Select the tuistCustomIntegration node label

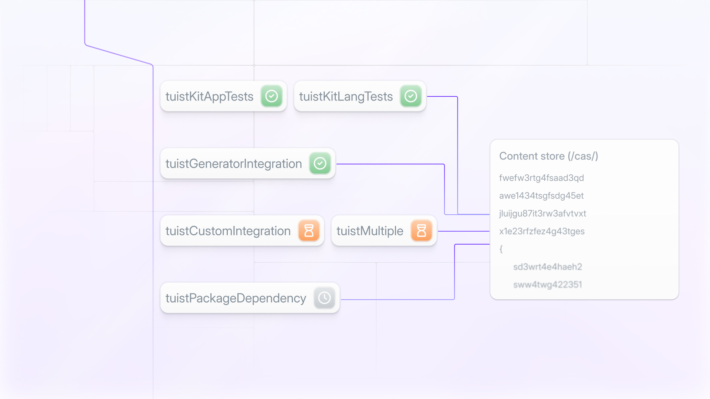228,231
